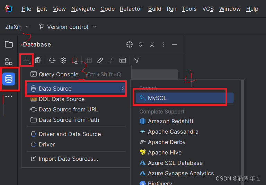This screenshot has width=266, height=185.
Task: Click the Select Opened File target icon
Action: (x=130, y=44)
